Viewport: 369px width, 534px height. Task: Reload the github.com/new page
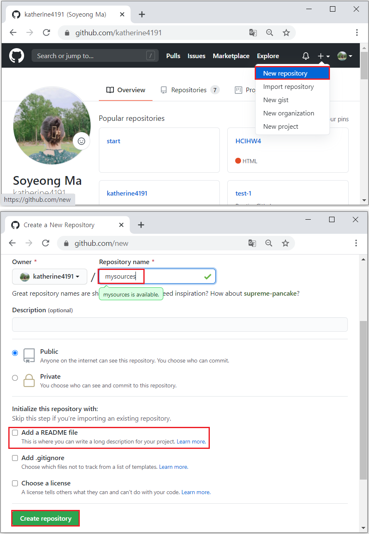click(x=46, y=243)
